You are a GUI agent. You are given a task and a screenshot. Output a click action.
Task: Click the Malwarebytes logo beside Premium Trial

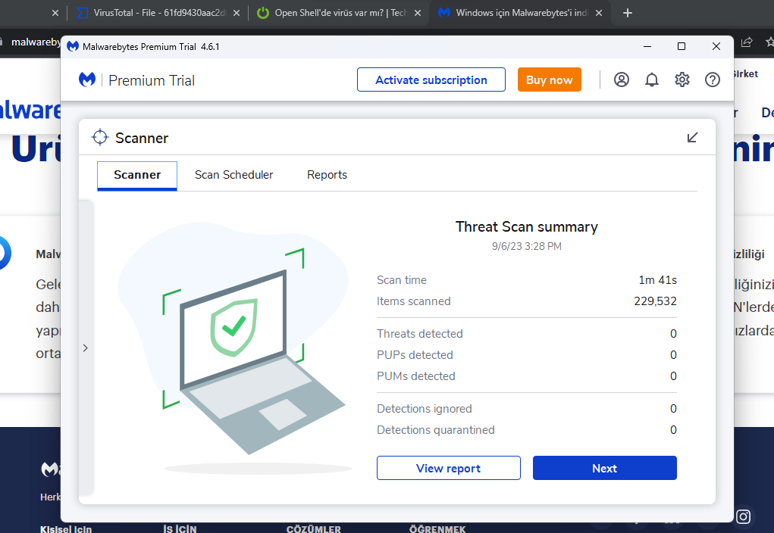[x=87, y=79]
